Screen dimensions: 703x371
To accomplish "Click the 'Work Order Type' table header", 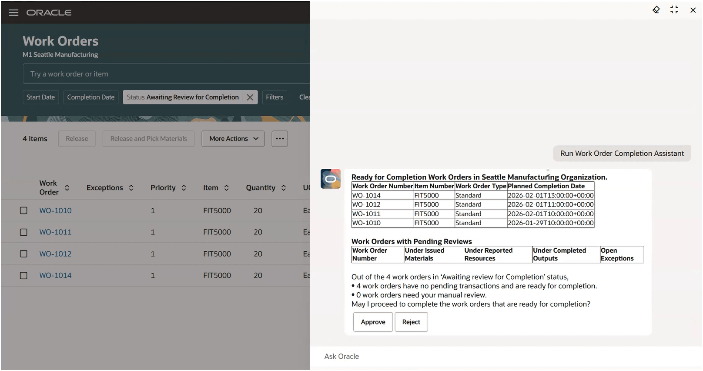I will coord(481,186).
